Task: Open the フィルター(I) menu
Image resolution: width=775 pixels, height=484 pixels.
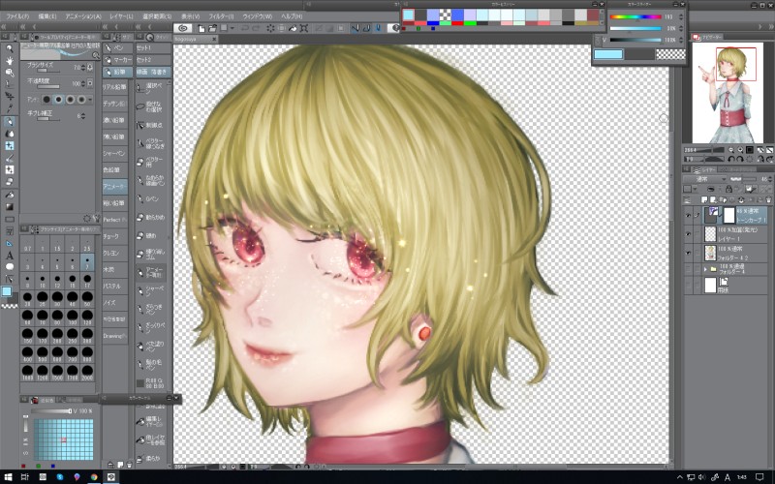Action: [221, 16]
